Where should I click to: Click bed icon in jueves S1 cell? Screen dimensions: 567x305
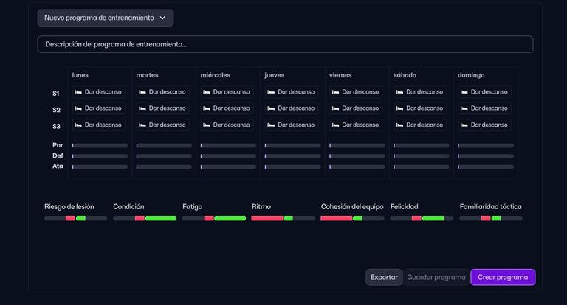[271, 92]
